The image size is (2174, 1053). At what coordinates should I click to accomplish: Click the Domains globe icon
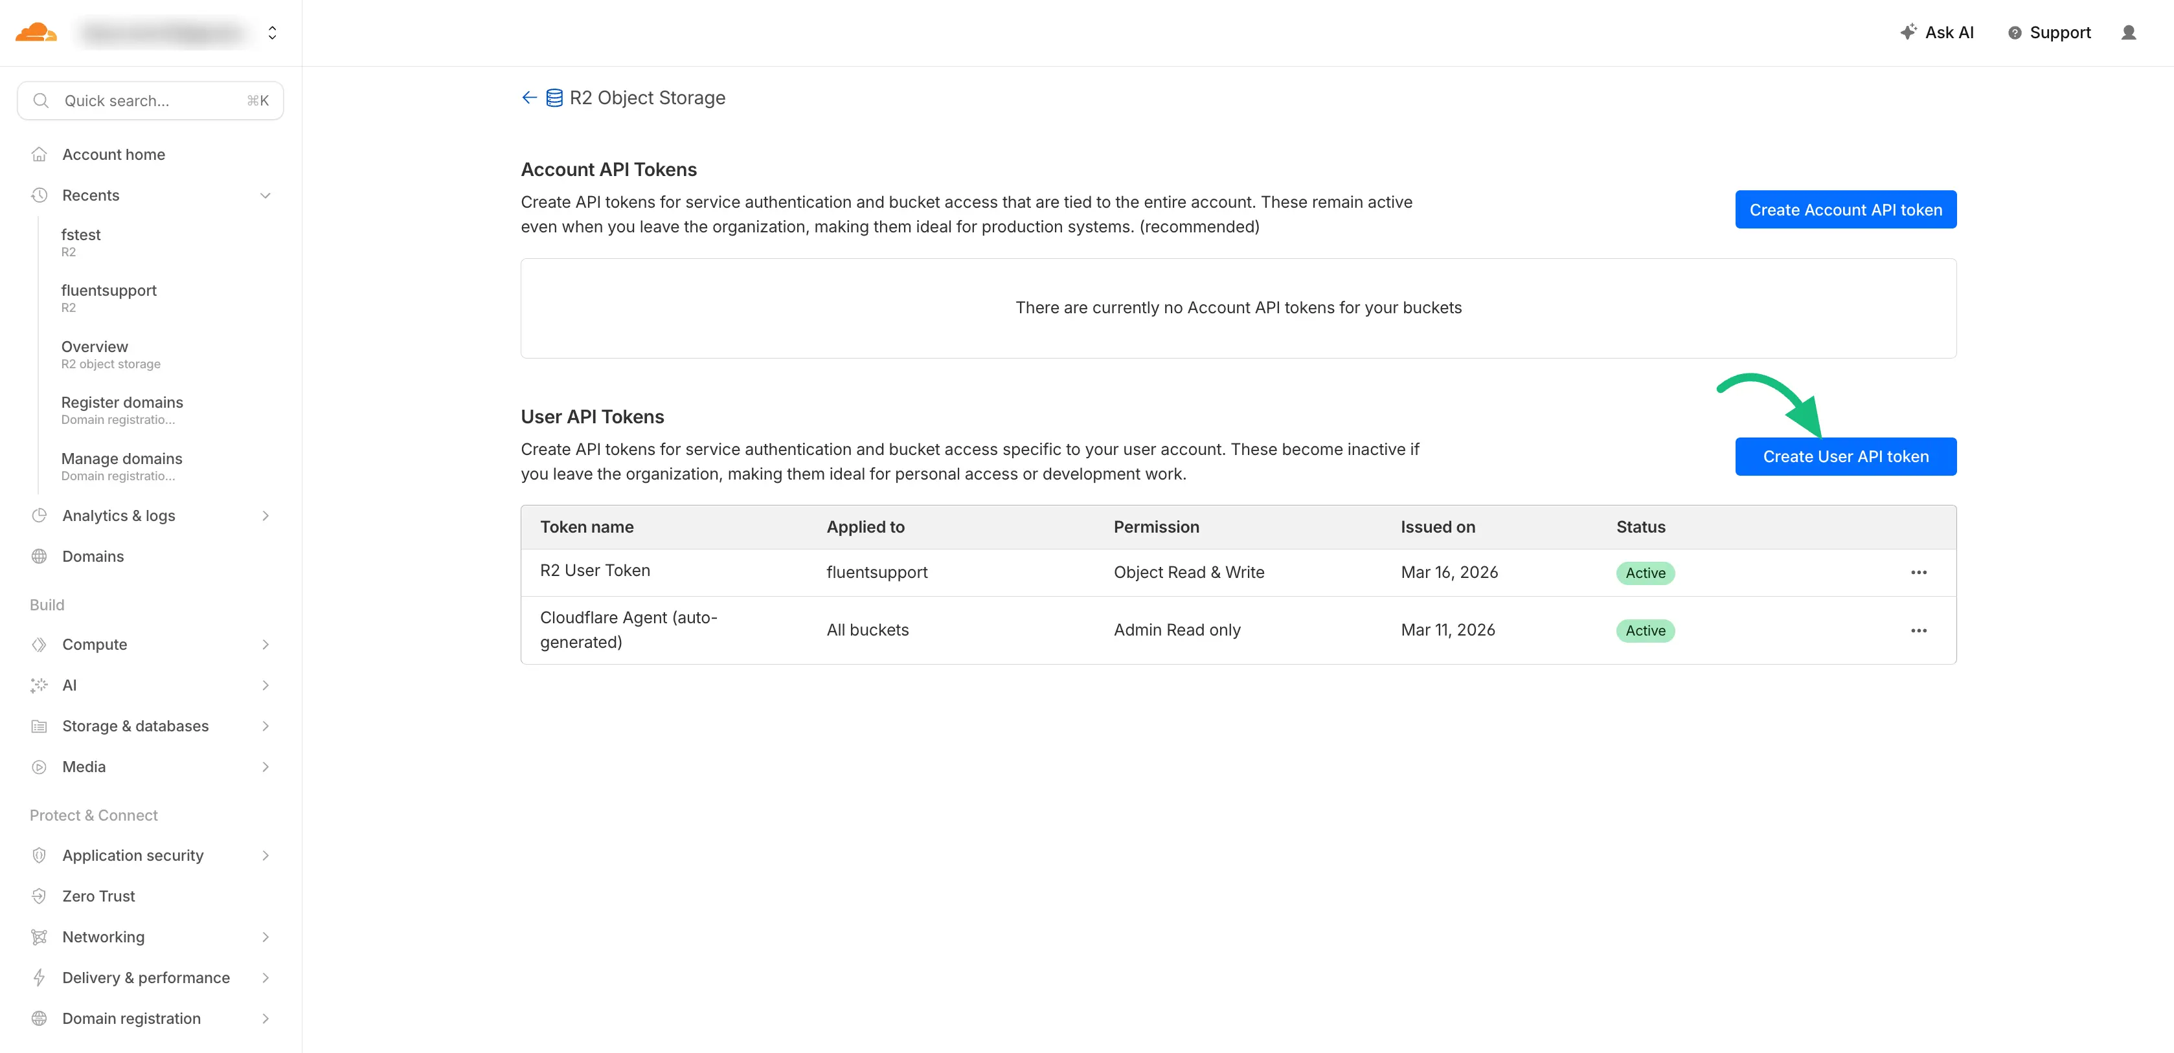[x=39, y=556]
